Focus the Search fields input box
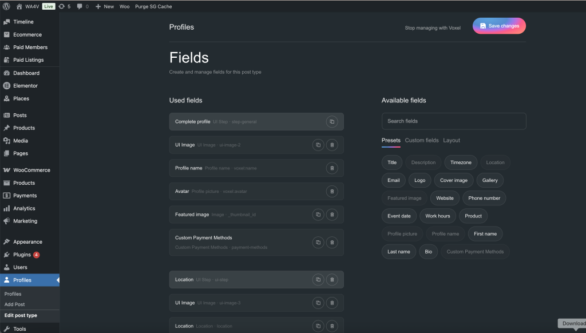Viewport: 586px width, 333px height. (453, 121)
